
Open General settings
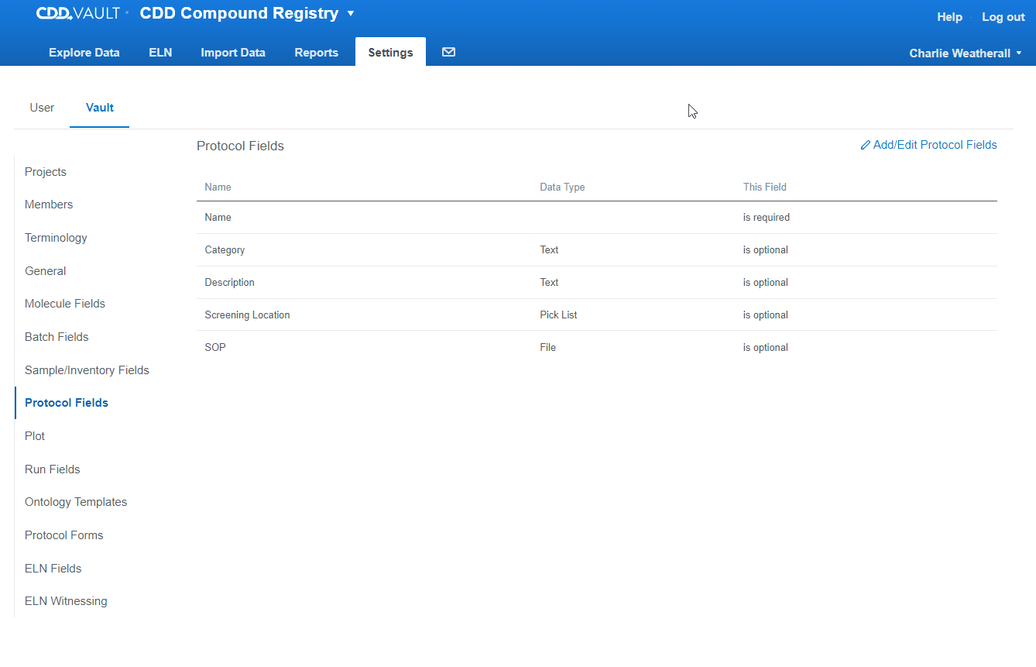[x=46, y=271]
